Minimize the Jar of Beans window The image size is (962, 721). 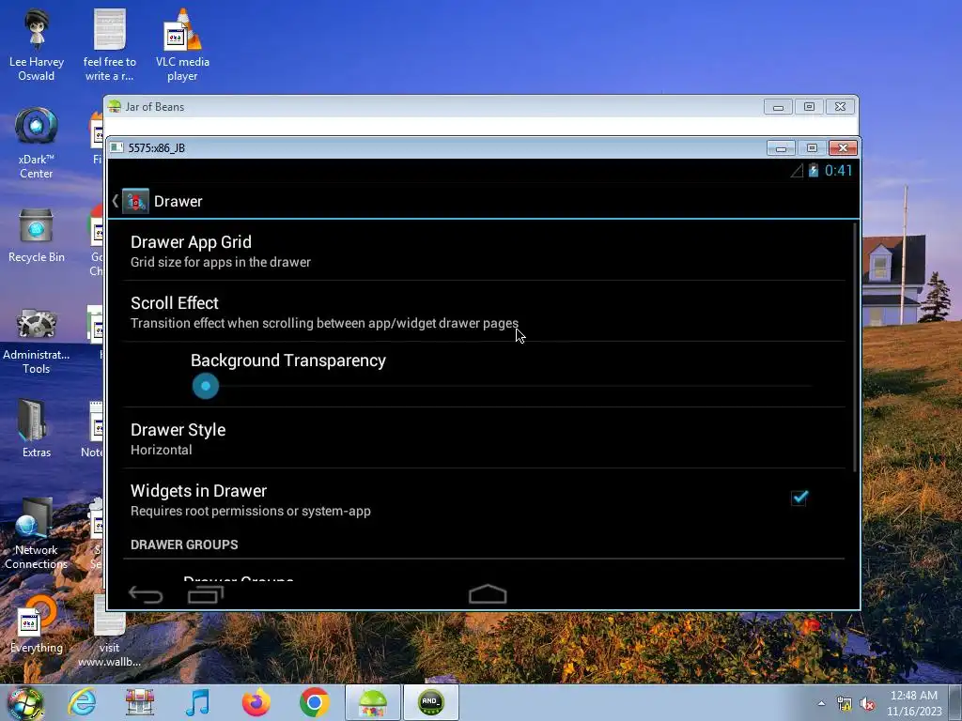pos(778,107)
